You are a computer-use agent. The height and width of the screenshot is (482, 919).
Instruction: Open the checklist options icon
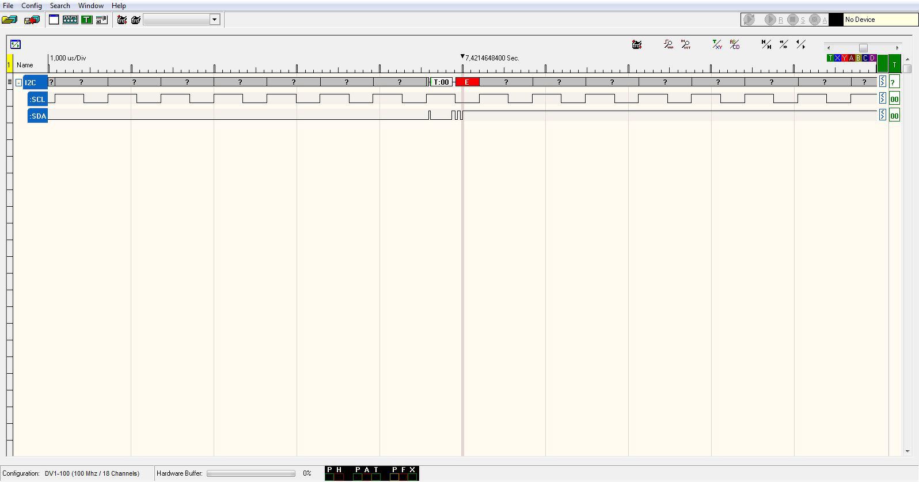(102, 20)
